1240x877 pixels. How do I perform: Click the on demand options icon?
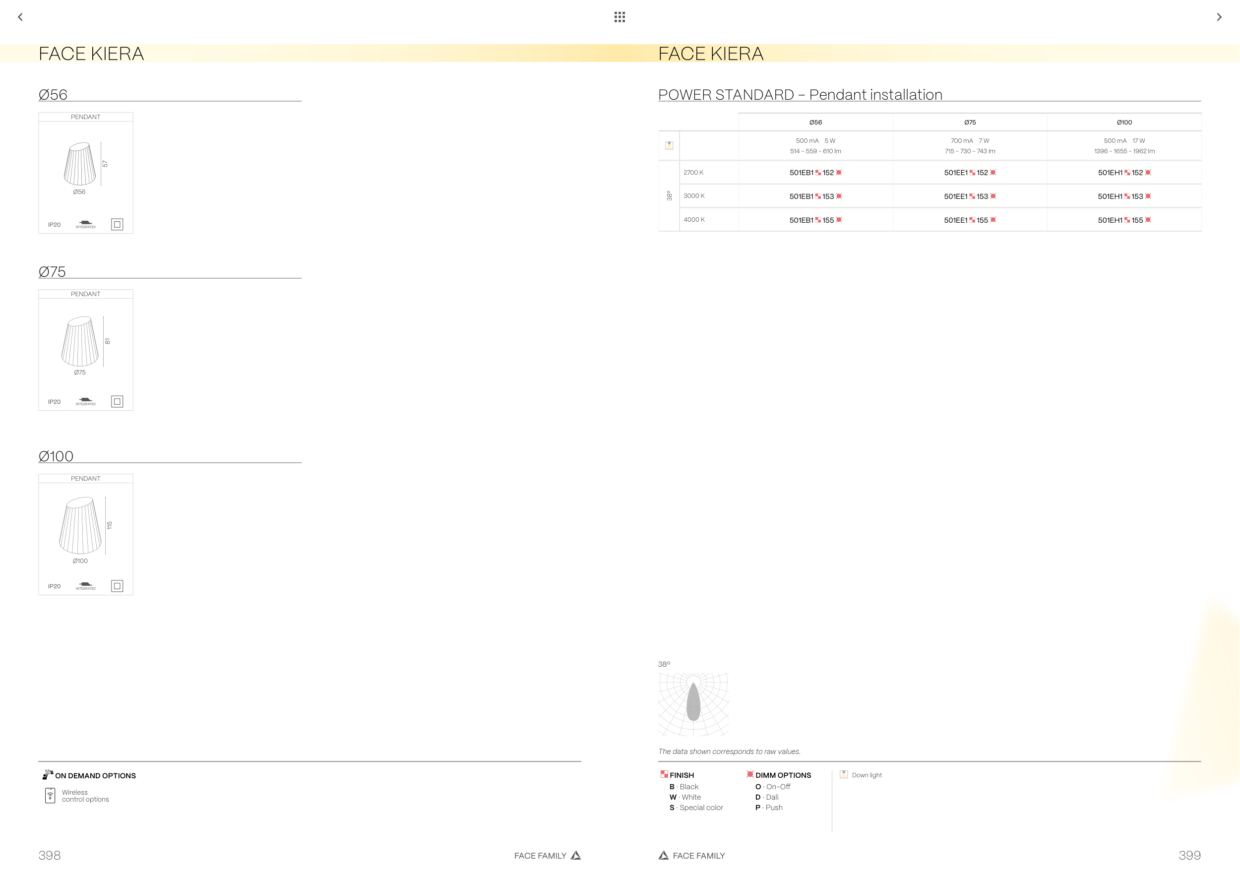(48, 774)
